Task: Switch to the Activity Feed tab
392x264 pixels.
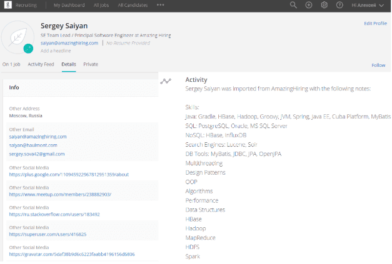Action: [40, 64]
